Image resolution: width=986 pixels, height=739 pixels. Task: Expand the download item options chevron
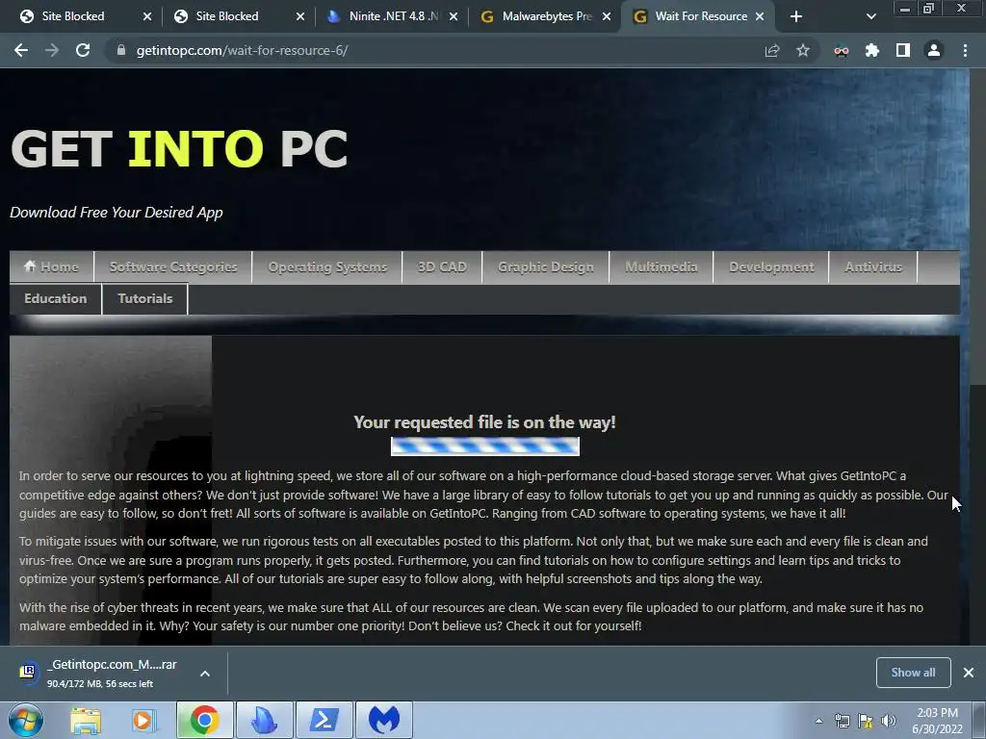pos(205,674)
